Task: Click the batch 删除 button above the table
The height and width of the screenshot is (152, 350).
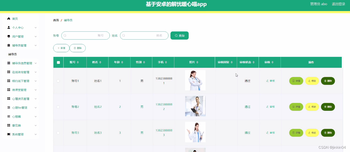Action: click(x=78, y=48)
